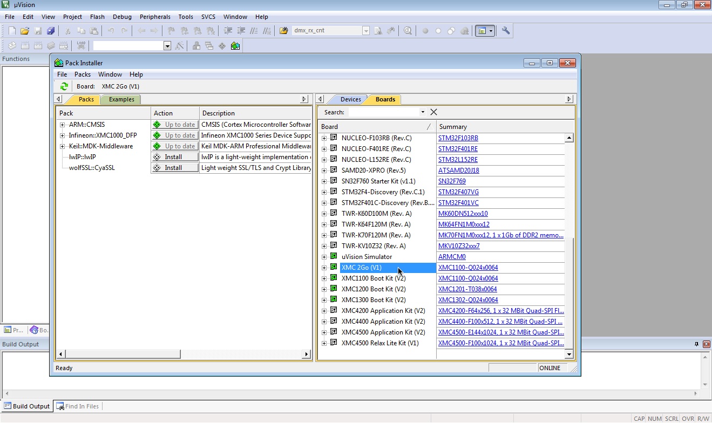Click the board Search input field
The height and width of the screenshot is (423, 712).
click(383, 112)
